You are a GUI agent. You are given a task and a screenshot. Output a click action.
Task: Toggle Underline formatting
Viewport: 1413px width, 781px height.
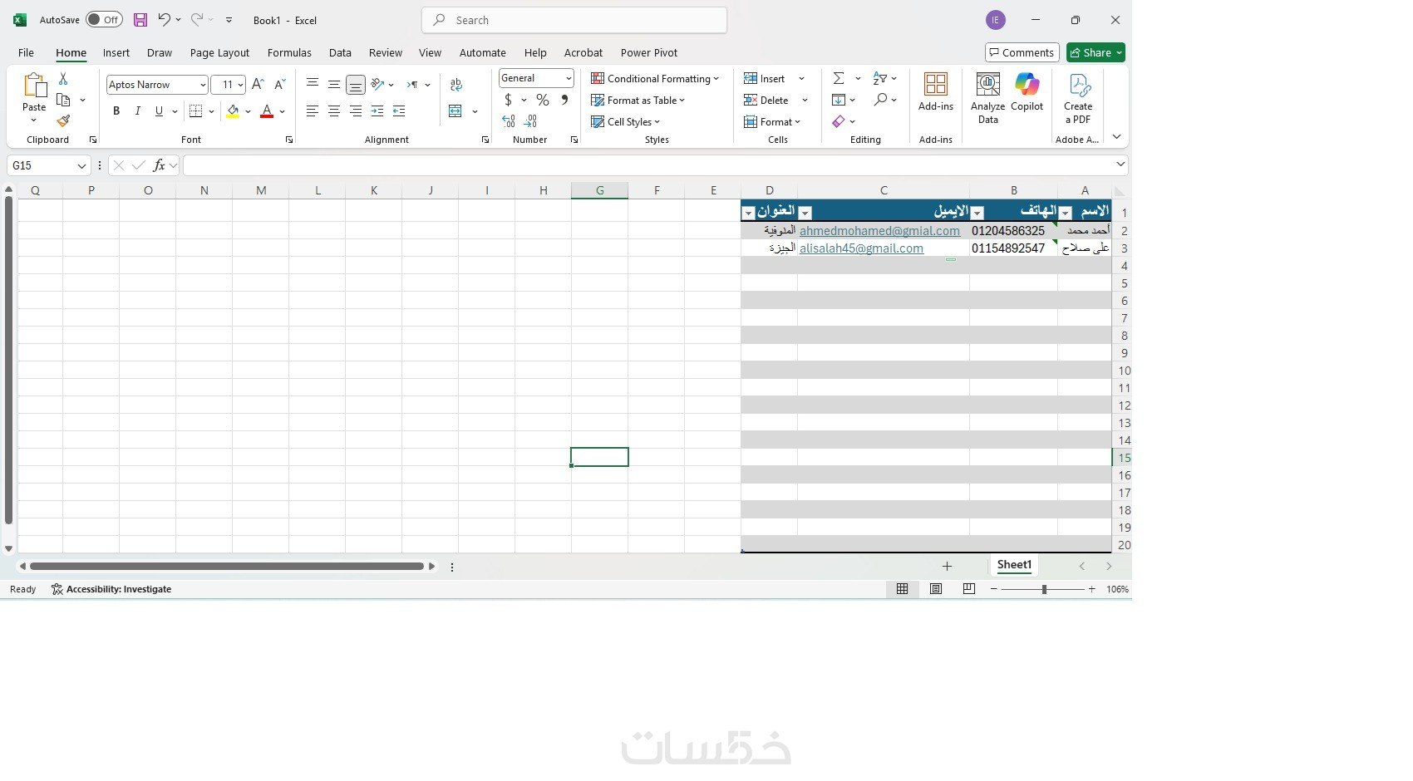pyautogui.click(x=157, y=111)
